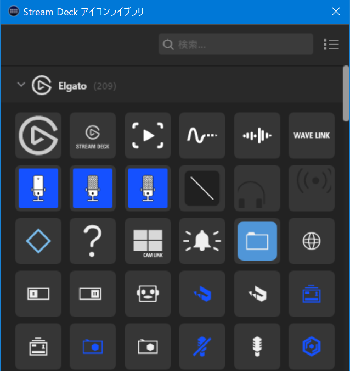Collapse the Elgato icon pack section
The image size is (350, 371).
click(x=21, y=85)
